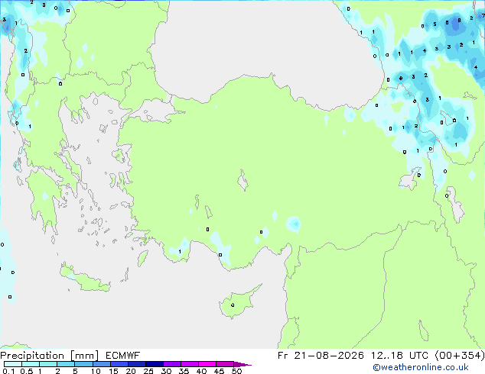The height and width of the screenshot is (374, 485).
Task: Click the '12..18 UTC' time range text
Action: [399, 356]
